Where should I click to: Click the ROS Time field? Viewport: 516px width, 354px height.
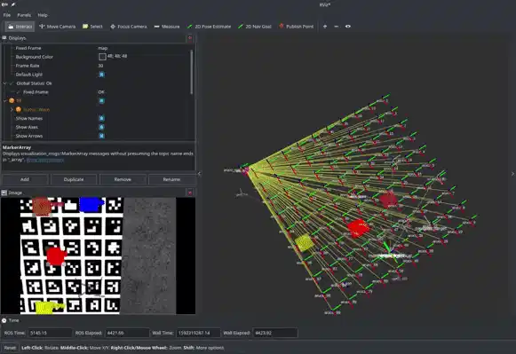50,333
